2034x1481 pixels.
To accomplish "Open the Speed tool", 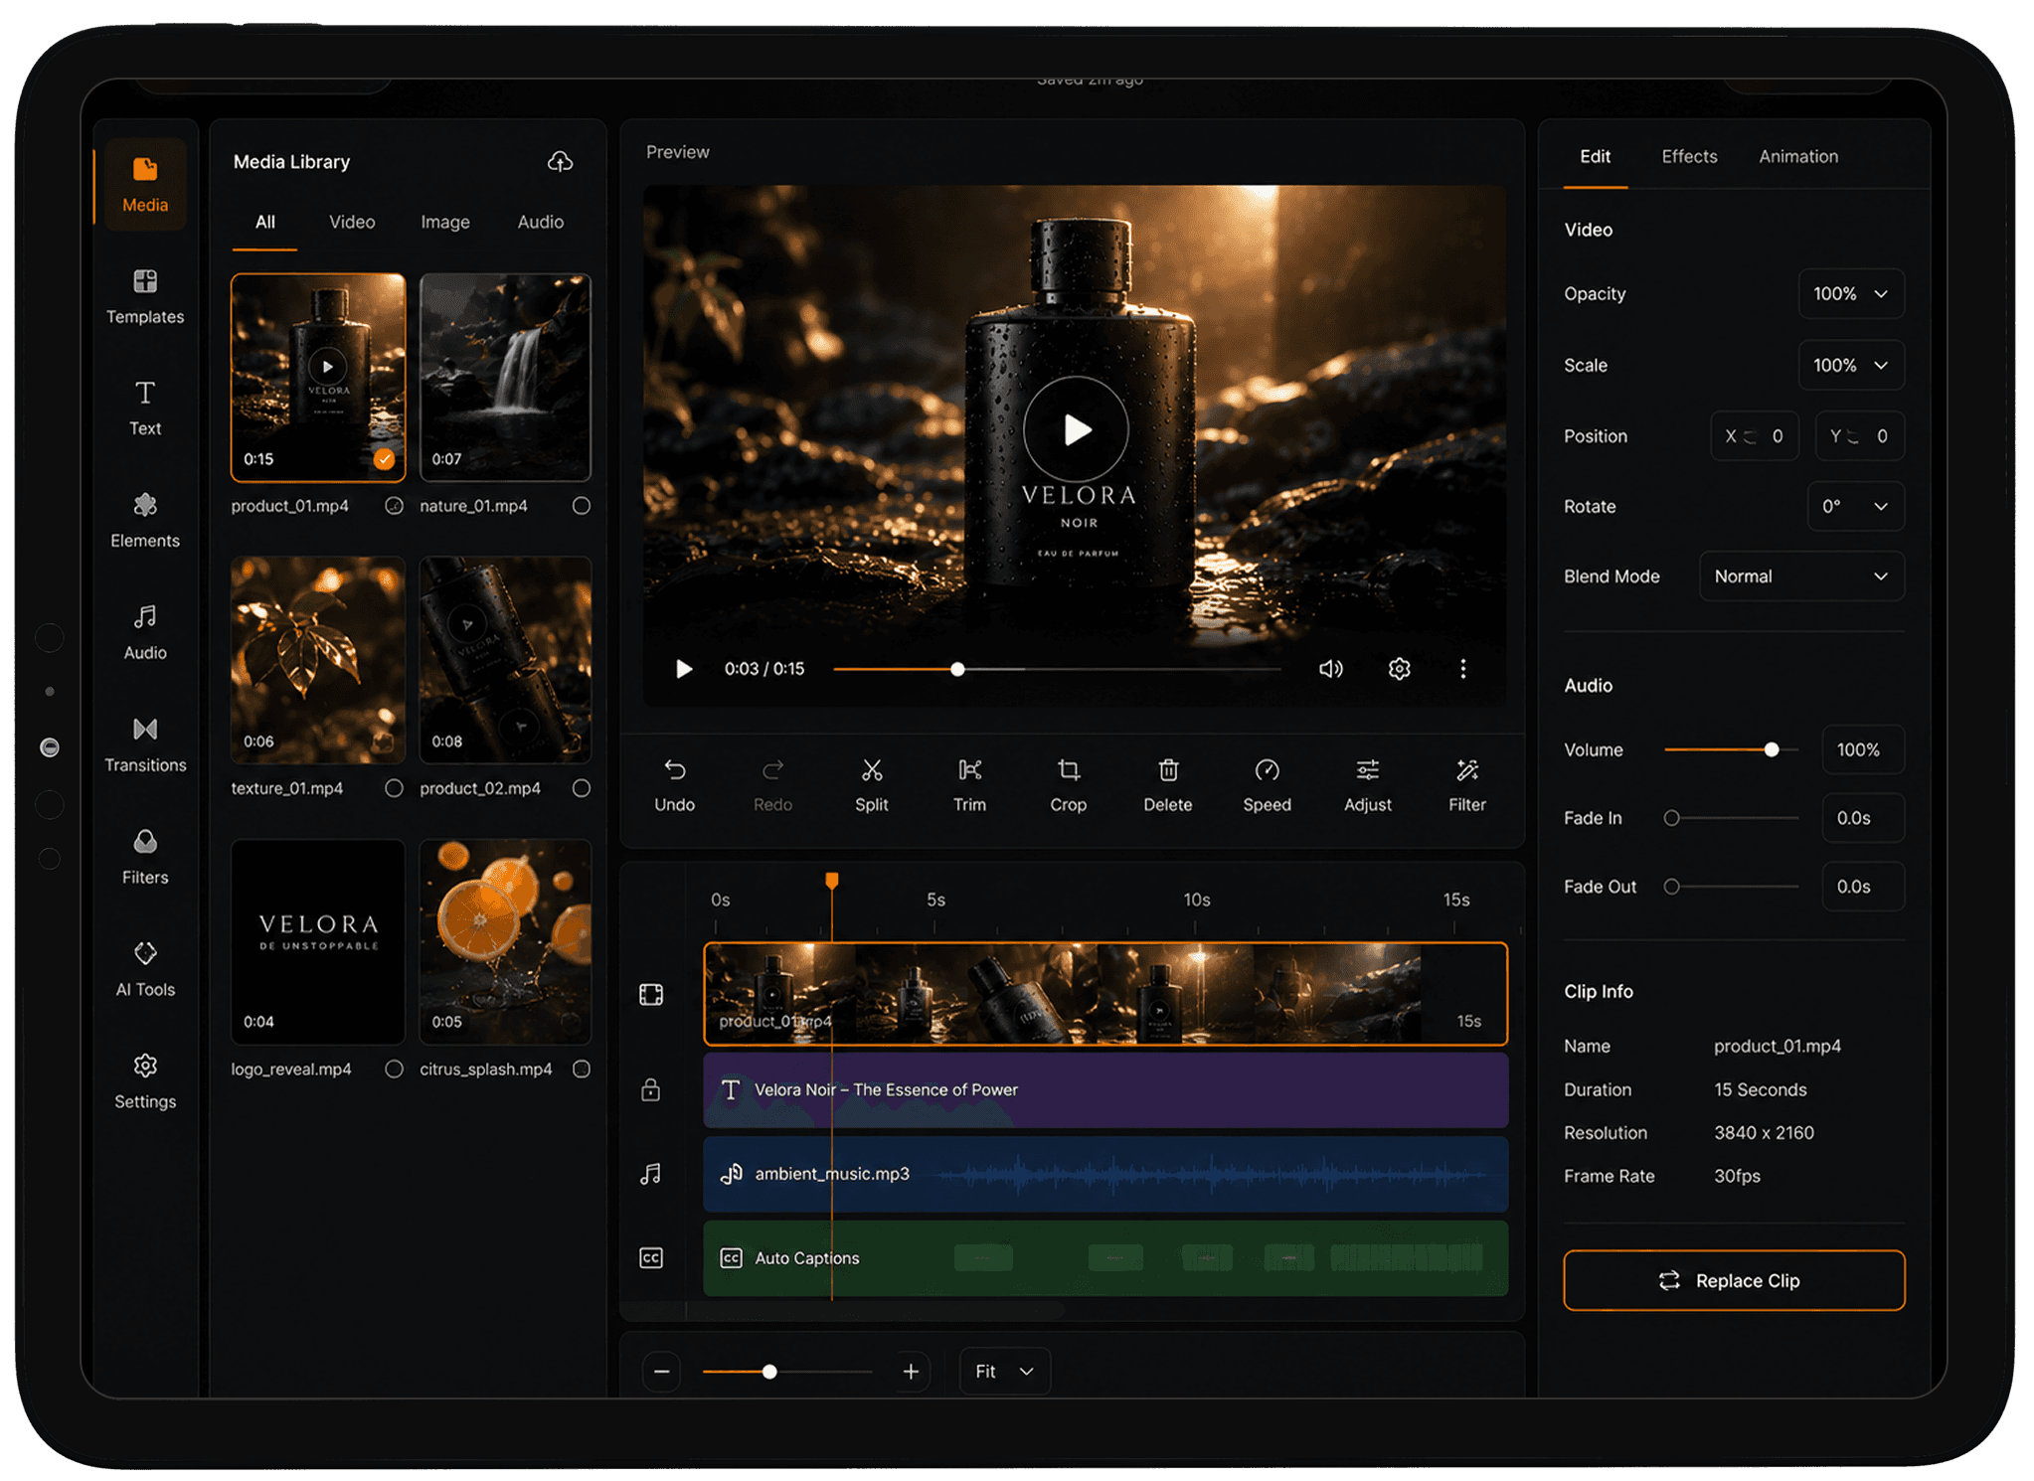I will [1267, 785].
